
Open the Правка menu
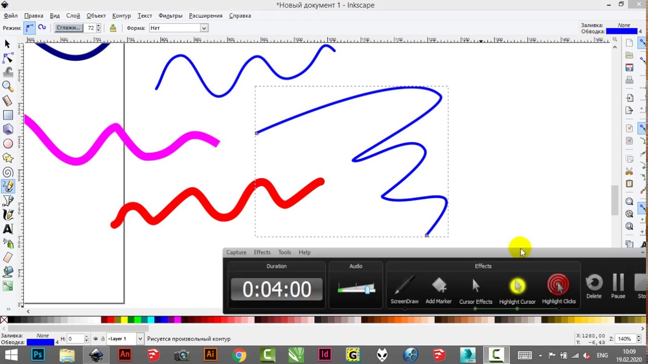coord(33,16)
